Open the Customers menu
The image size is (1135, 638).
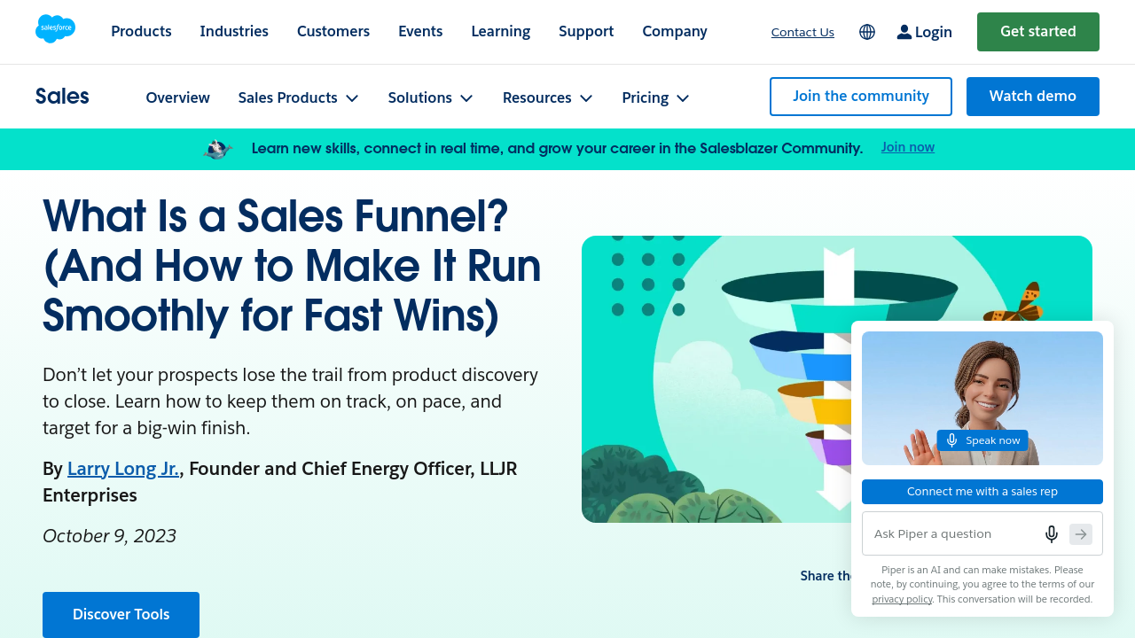pos(333,31)
